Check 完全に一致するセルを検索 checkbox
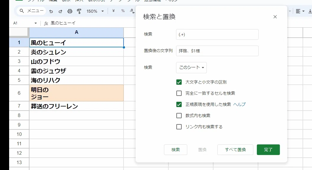Viewport: 312px width, 170px height. pos(179,93)
